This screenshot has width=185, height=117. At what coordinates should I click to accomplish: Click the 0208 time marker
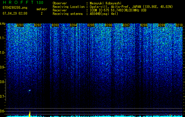pos(144,25)
